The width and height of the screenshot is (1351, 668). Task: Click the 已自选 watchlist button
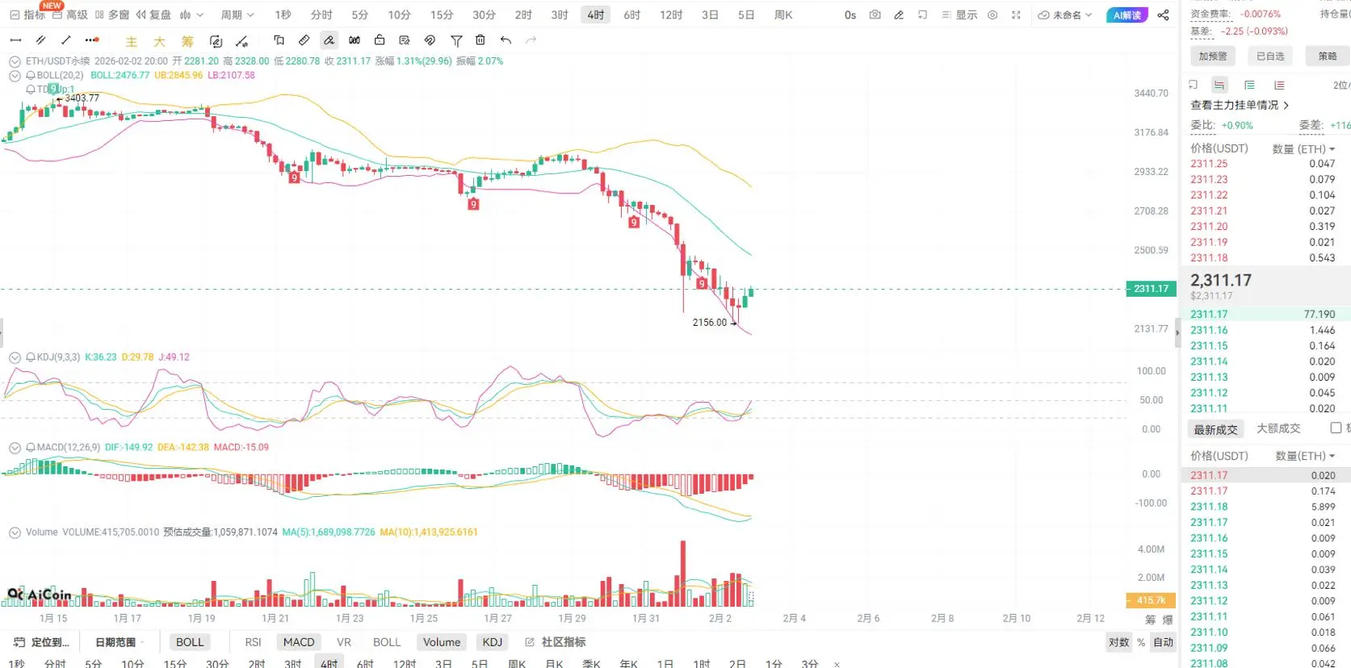click(1270, 56)
